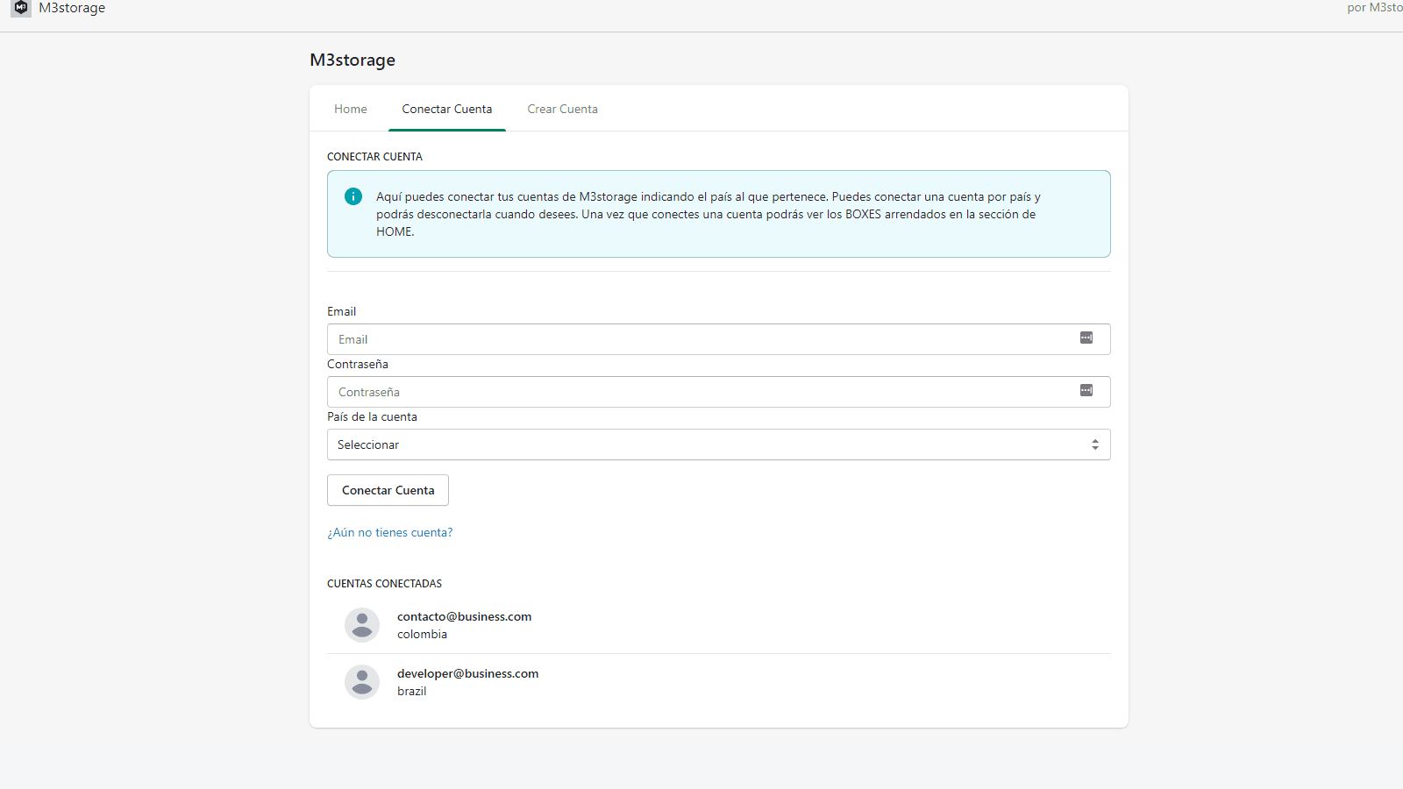This screenshot has height=789, width=1403.
Task: Follow the ¿Aún no tienes cuenta? link
Action: tap(390, 532)
